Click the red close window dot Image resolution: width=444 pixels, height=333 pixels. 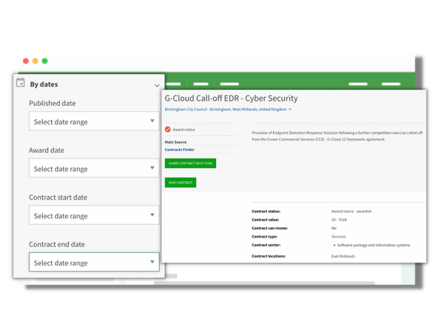26,61
